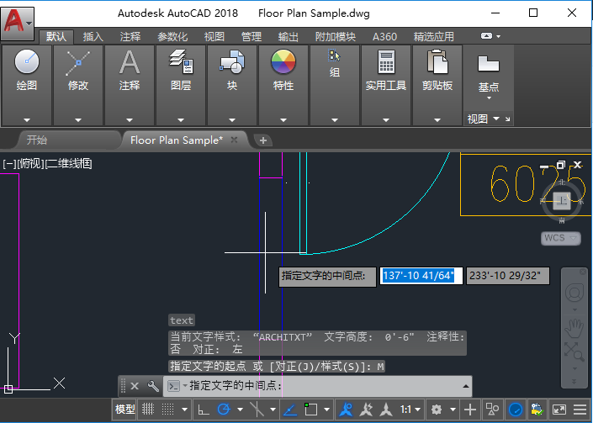Screen dimensions: 593x423
Task: Expand the command line history arrow
Action: click(465, 386)
